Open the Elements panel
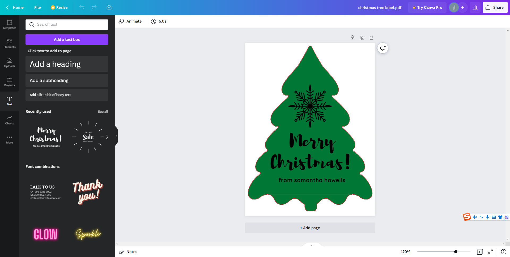510x257 pixels. 10,43
